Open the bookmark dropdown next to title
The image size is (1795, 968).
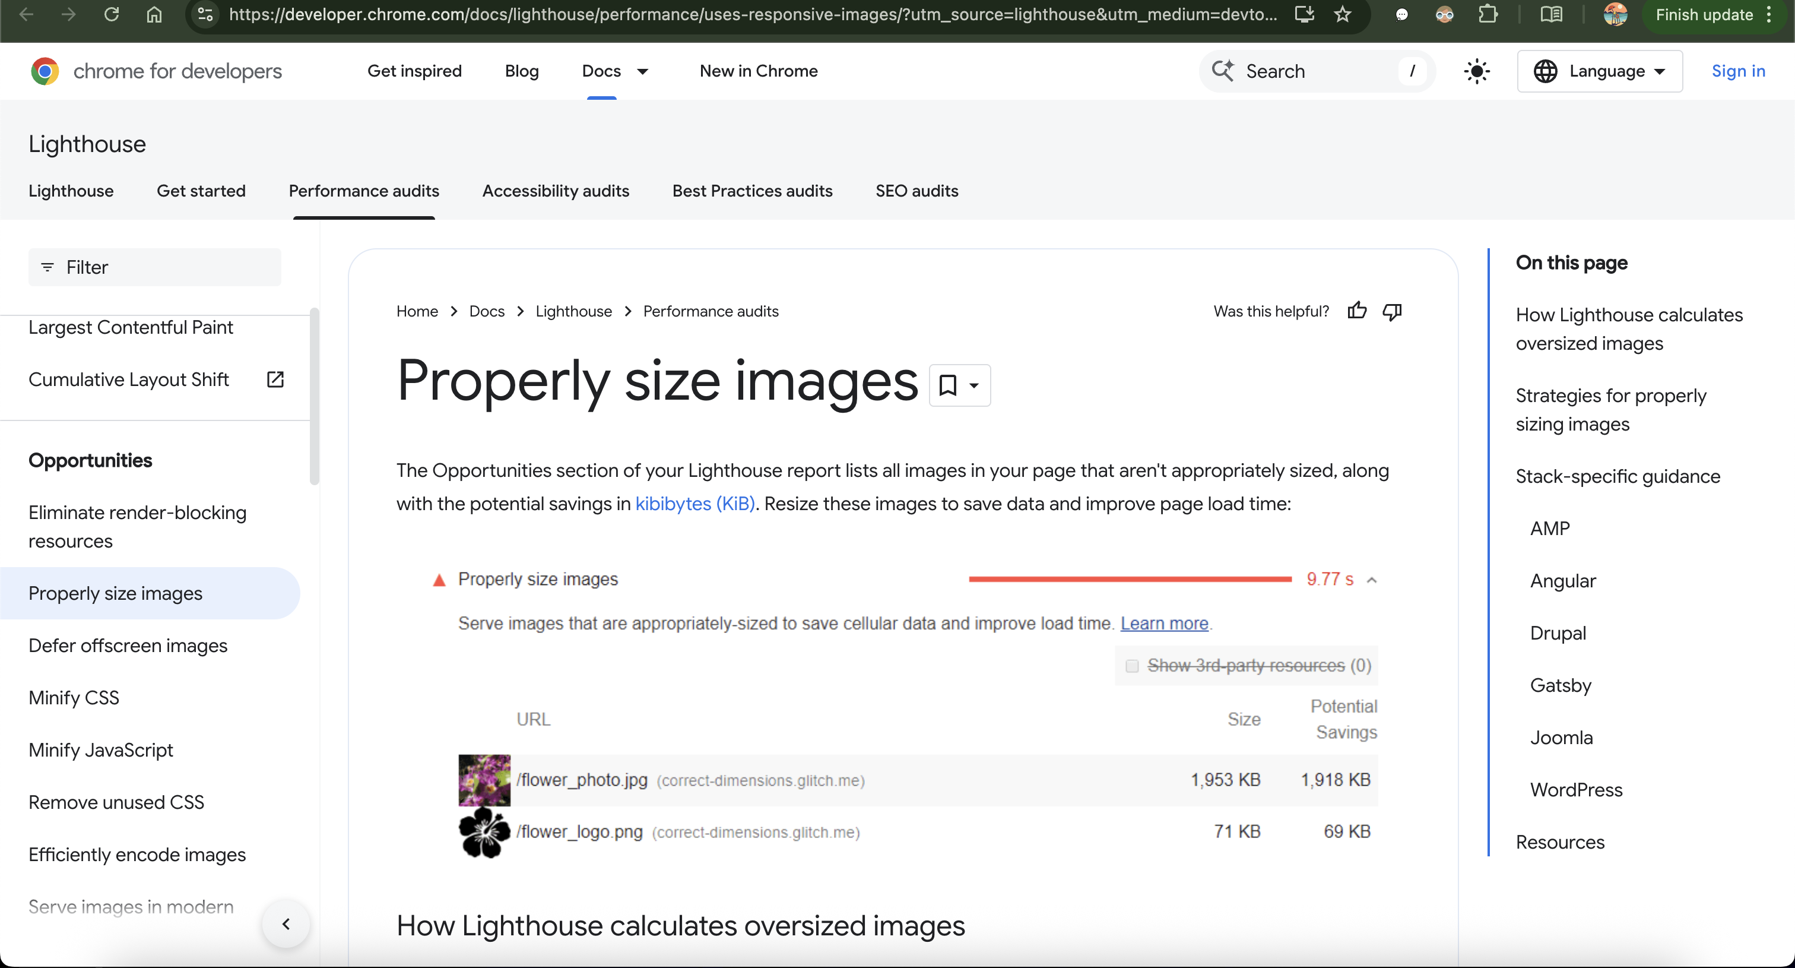tap(959, 385)
